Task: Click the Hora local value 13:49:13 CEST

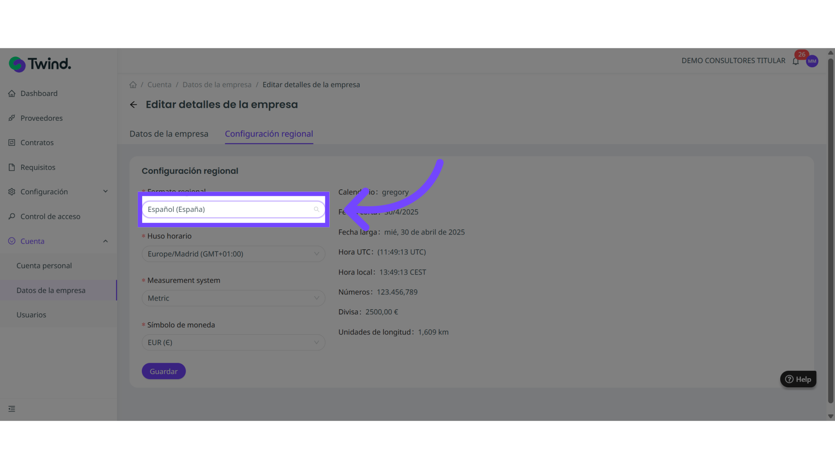Action: [403, 272]
